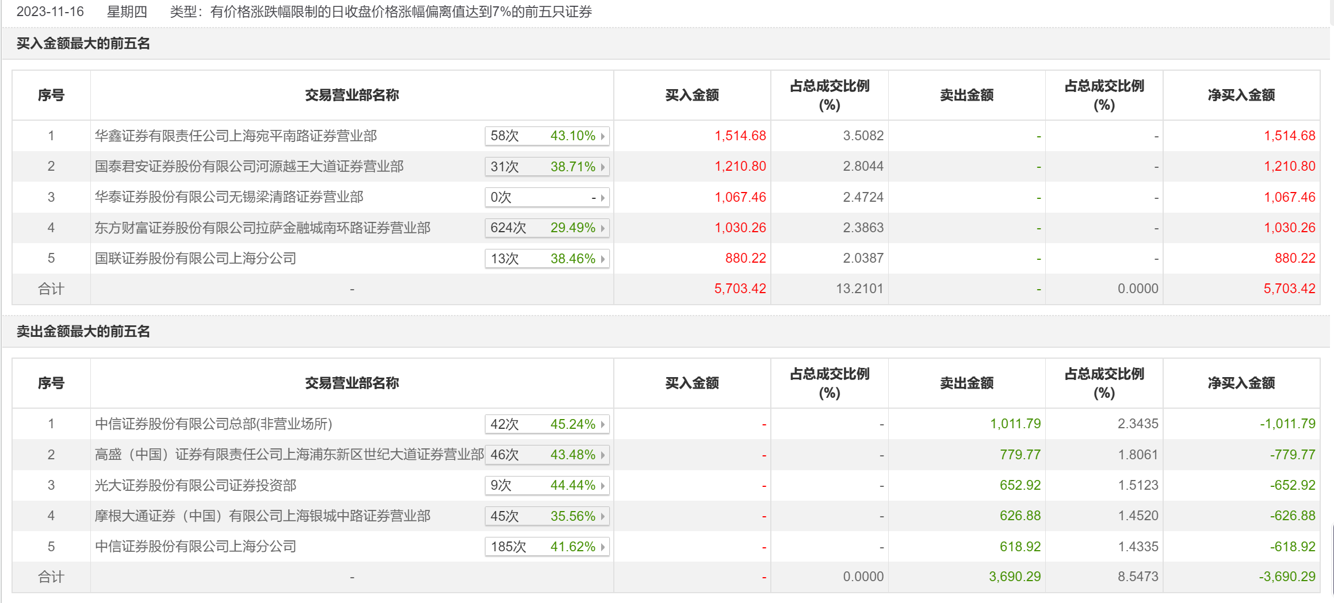Click net amount -618.92
This screenshot has height=603, width=1334.
point(1293,547)
